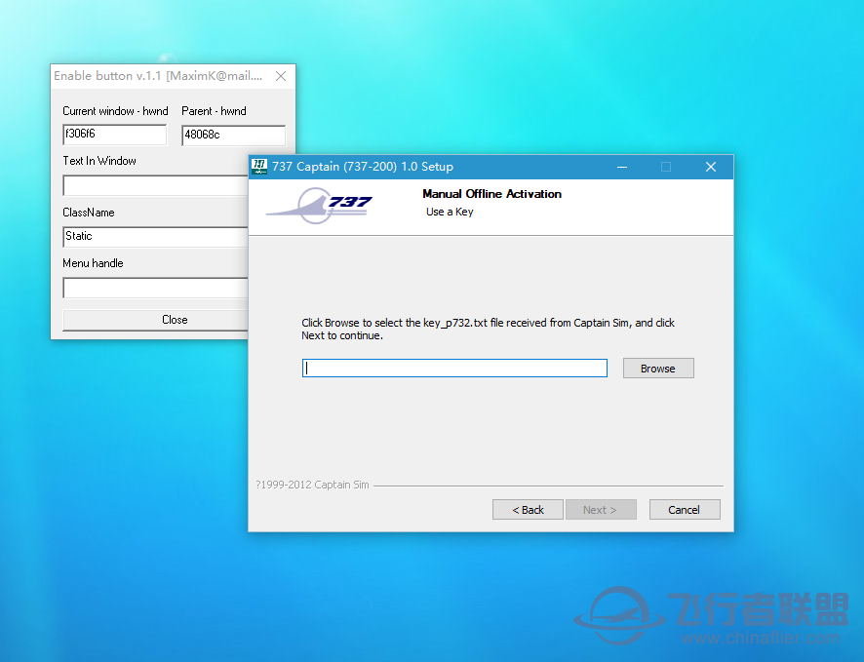Screen dimensions: 864x662
Task: Click the Enable button v.1.1 title bar
Action: coord(158,76)
